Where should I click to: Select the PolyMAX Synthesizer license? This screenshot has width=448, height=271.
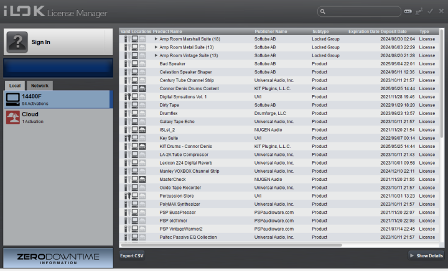click(279, 204)
